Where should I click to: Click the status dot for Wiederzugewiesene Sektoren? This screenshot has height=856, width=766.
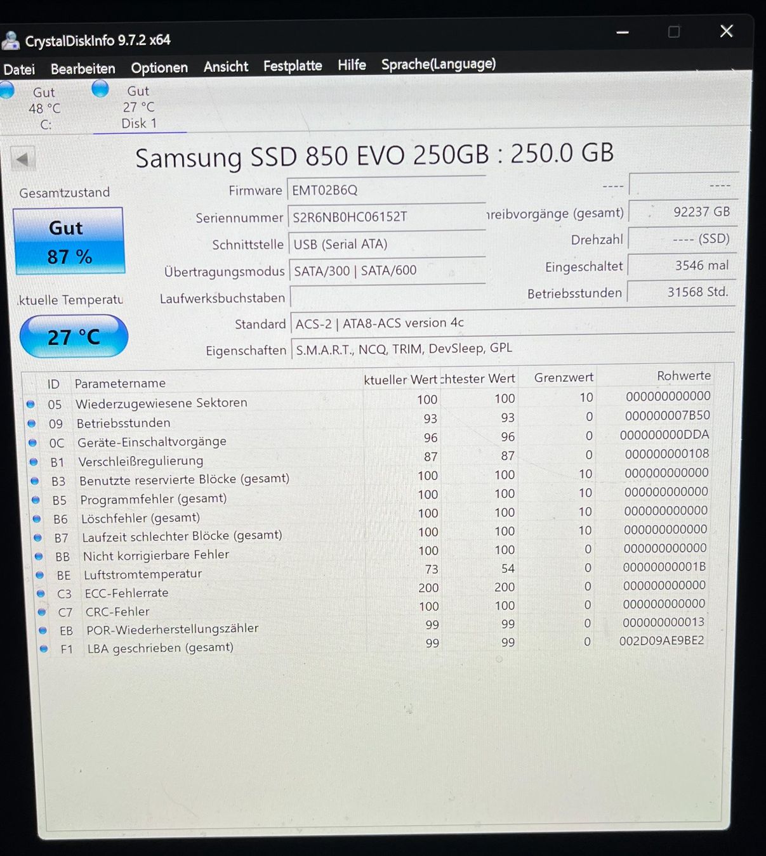pyautogui.click(x=30, y=404)
